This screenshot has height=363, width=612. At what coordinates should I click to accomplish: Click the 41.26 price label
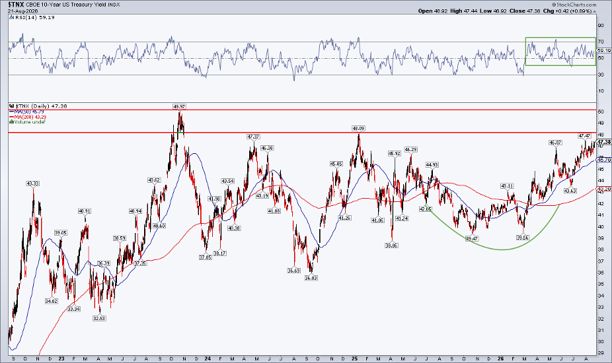(344, 218)
